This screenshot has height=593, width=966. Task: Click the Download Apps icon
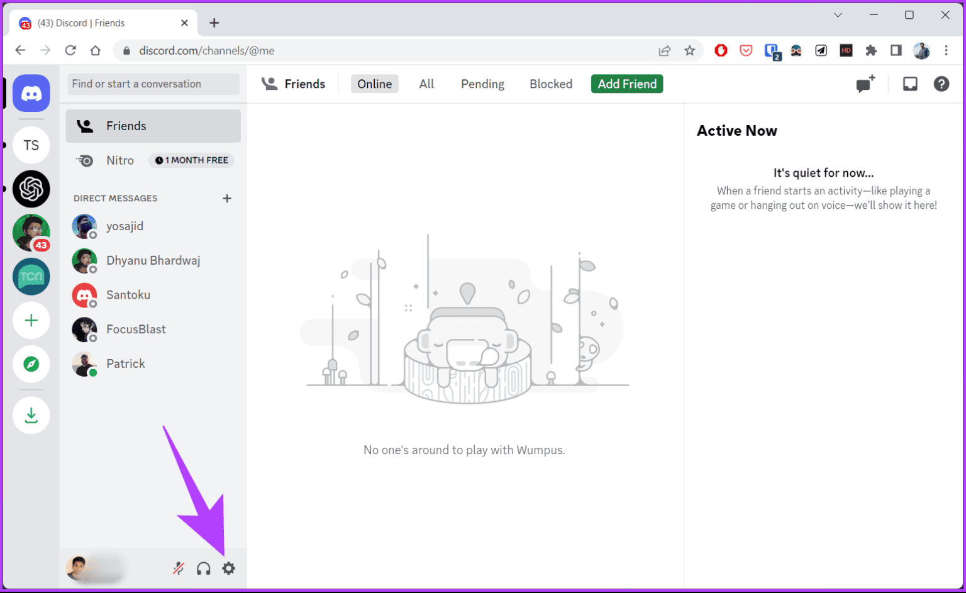pos(31,415)
